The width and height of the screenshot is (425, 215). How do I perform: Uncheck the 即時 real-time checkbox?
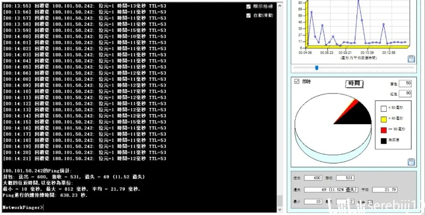pyautogui.click(x=296, y=82)
